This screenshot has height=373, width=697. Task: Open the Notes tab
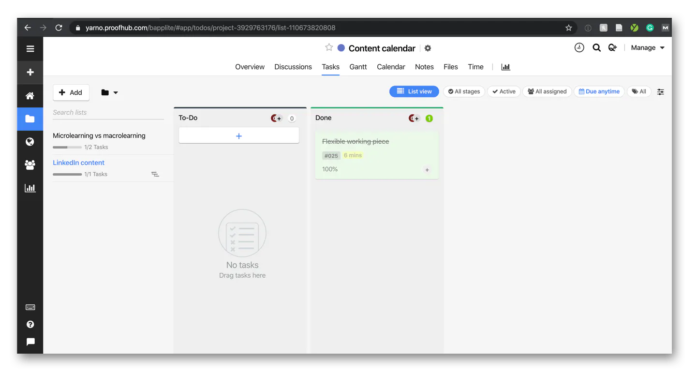(424, 67)
